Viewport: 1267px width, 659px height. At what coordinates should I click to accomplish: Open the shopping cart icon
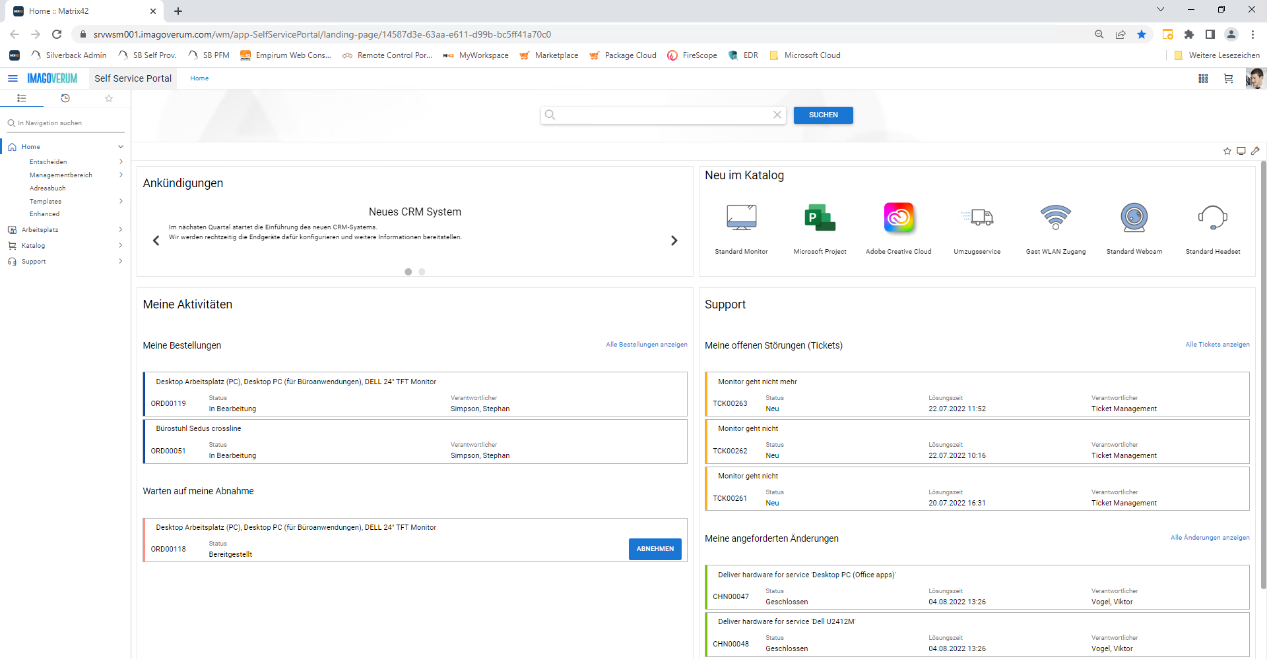pos(1228,78)
